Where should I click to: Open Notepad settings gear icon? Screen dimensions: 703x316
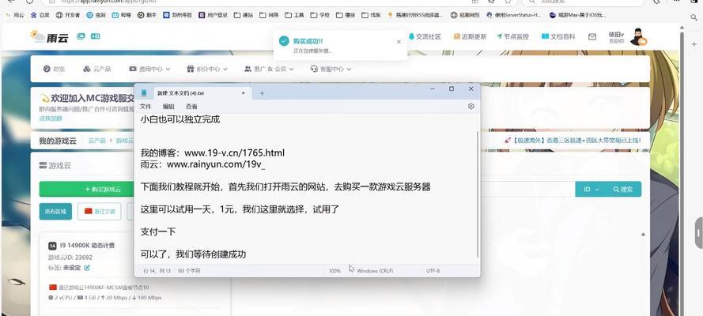click(471, 106)
